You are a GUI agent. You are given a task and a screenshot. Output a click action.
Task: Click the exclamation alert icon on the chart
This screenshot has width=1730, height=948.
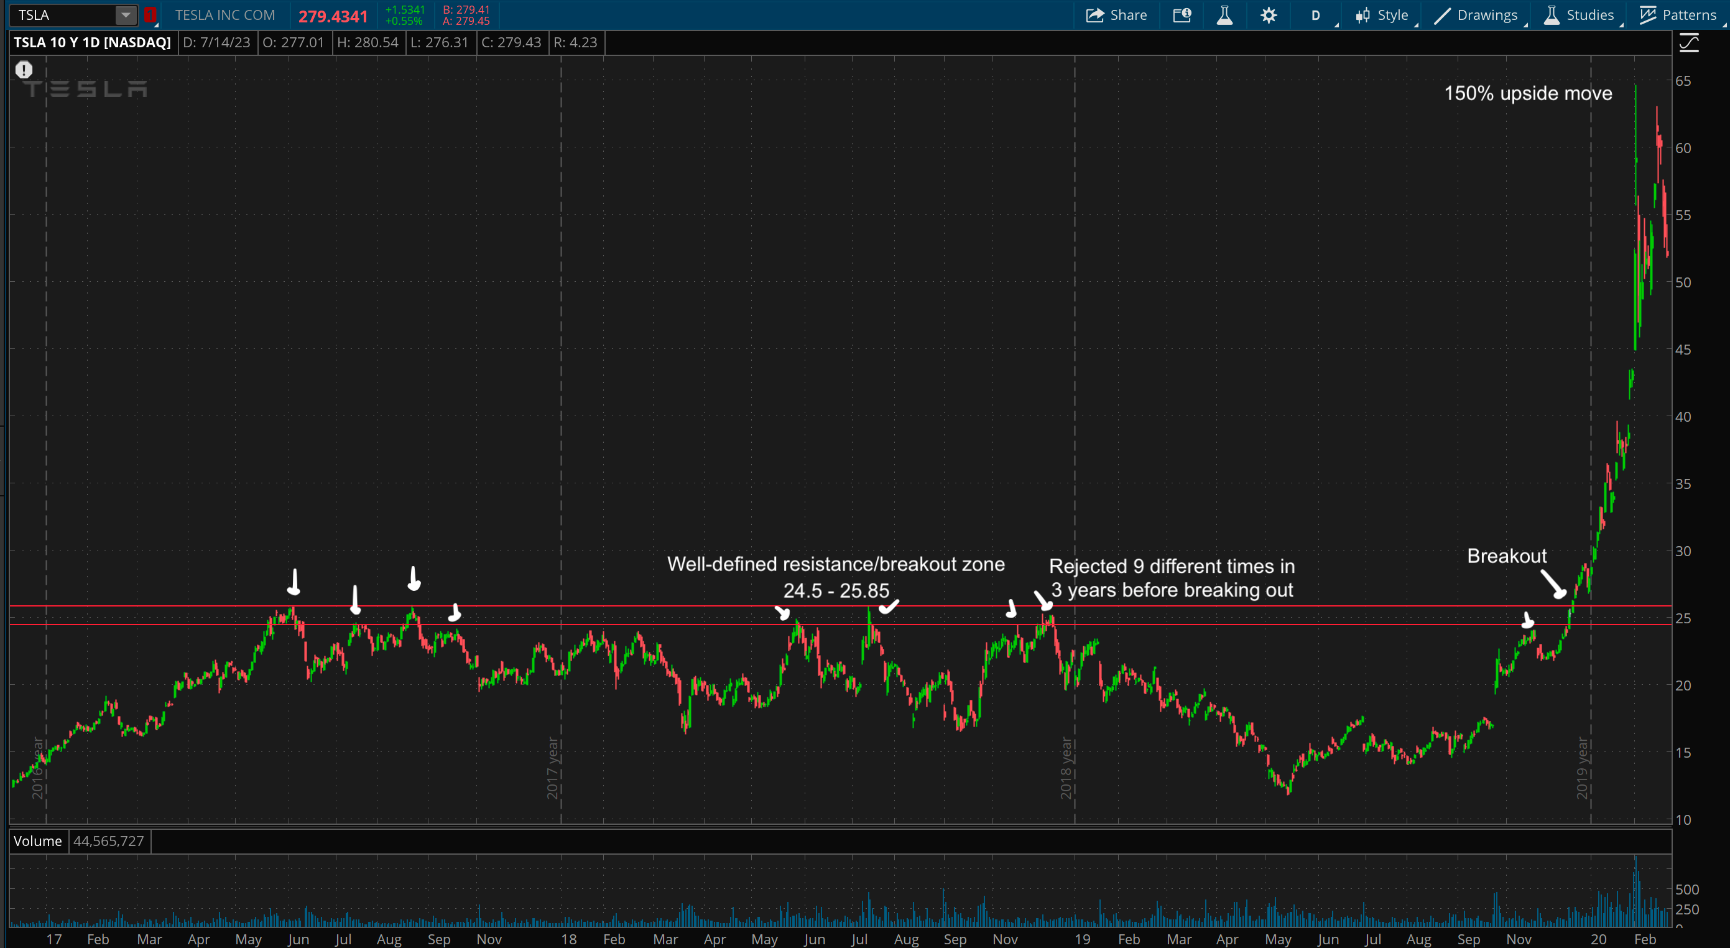point(24,69)
